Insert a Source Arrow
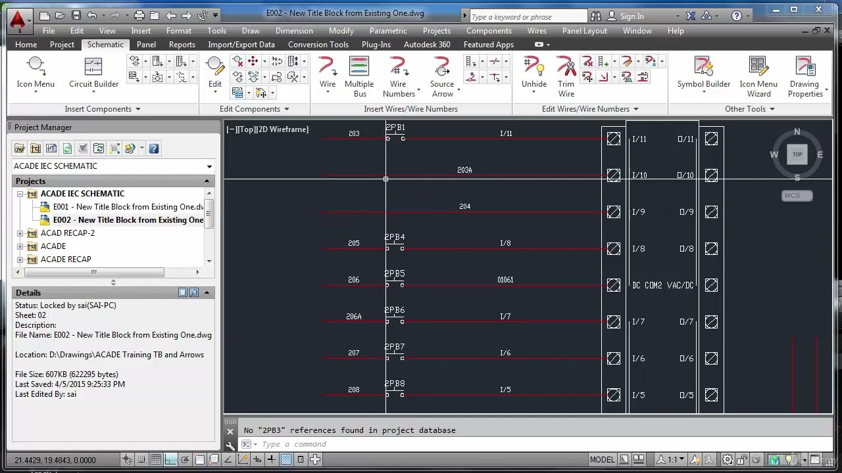This screenshot has width=842, height=473. (443, 77)
